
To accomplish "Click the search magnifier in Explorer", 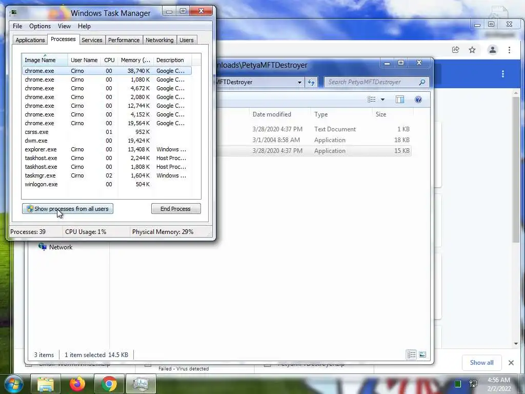I will pos(422,82).
